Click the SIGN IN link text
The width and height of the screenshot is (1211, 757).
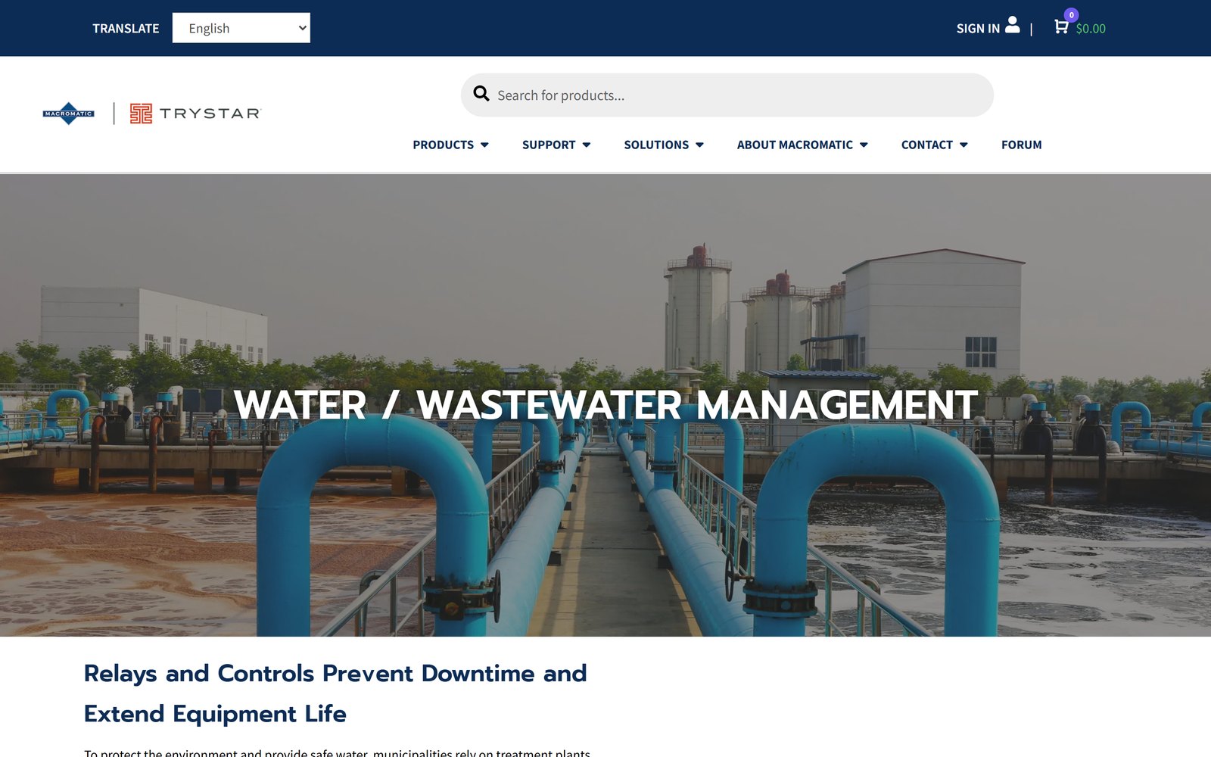click(x=978, y=29)
